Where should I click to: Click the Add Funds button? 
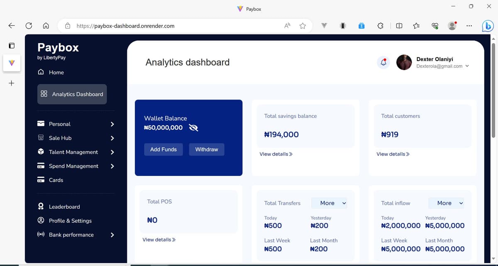163,149
